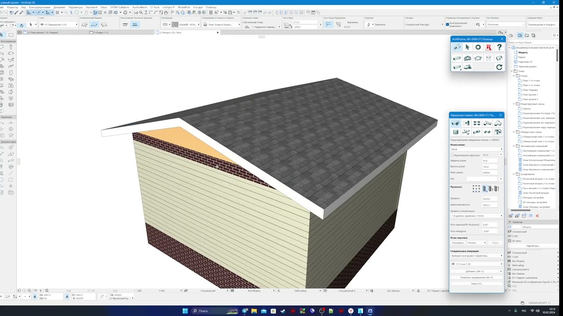This screenshot has height=316, width=563.
Task: Open the Конструирование menu
Action: click(40, 7)
